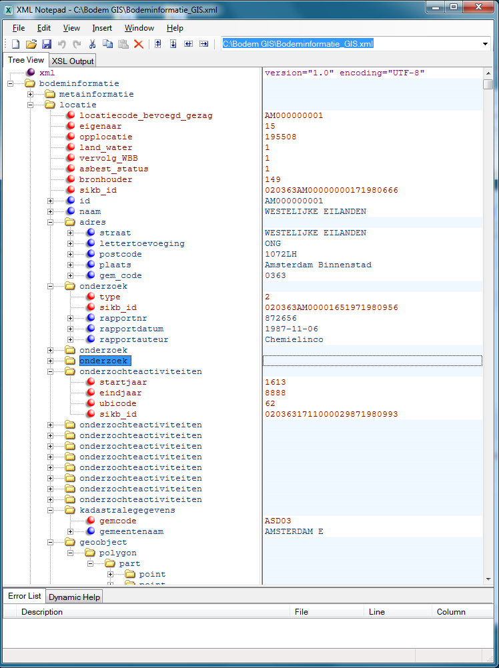This screenshot has height=668, width=499.
Task: Click the New document toolbar icon
Action: [16, 44]
